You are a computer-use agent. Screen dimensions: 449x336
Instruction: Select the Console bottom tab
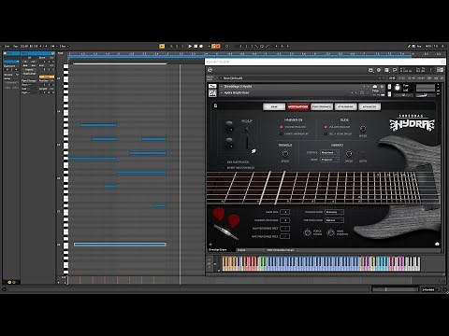(241, 250)
